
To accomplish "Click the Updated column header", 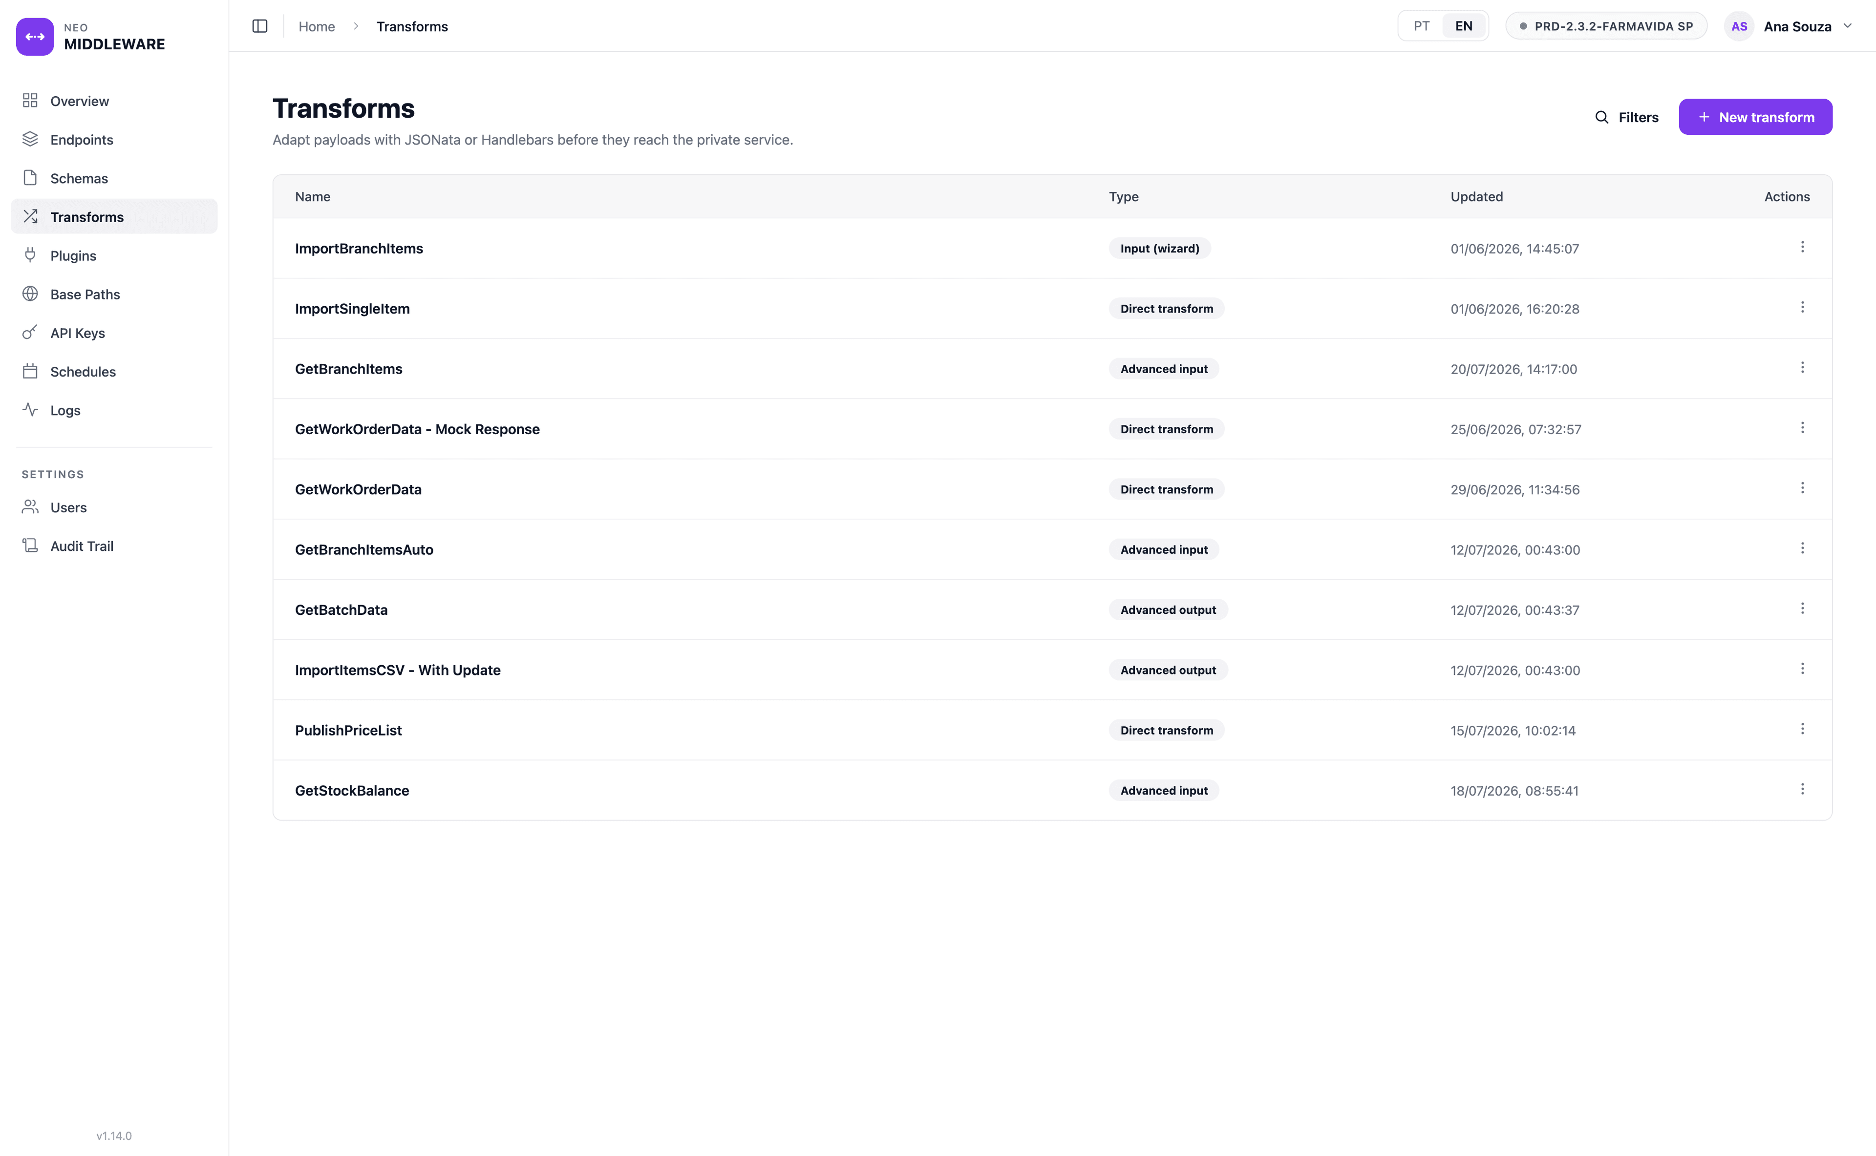I will point(1476,196).
